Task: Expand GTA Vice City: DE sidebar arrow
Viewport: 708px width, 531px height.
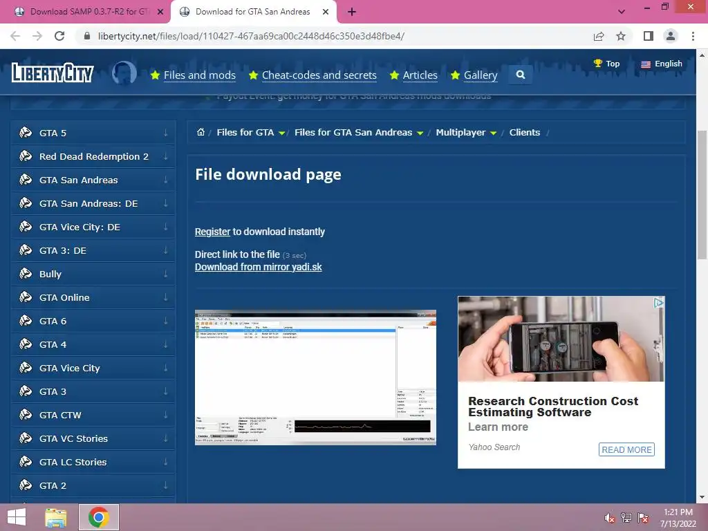Action: click(166, 227)
